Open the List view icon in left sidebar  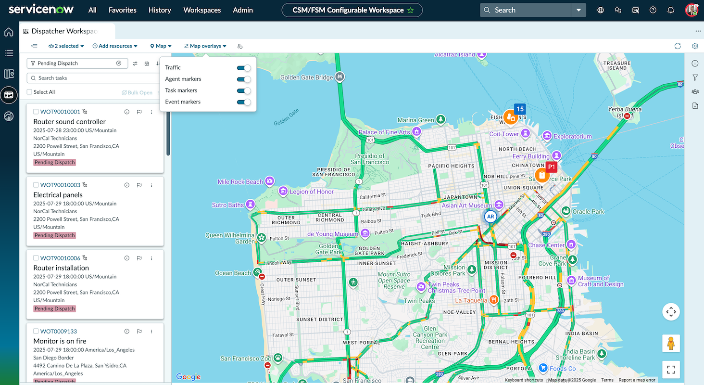point(9,53)
